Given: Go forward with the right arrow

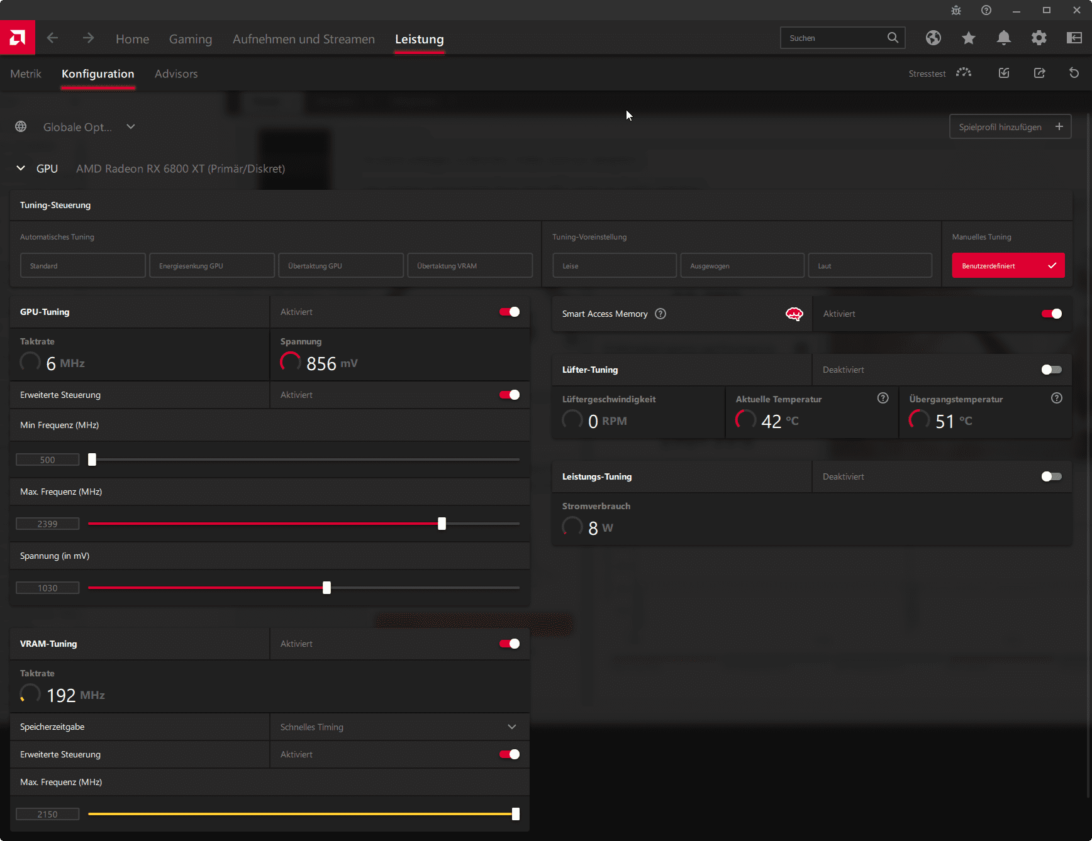Looking at the screenshot, I should pyautogui.click(x=88, y=38).
